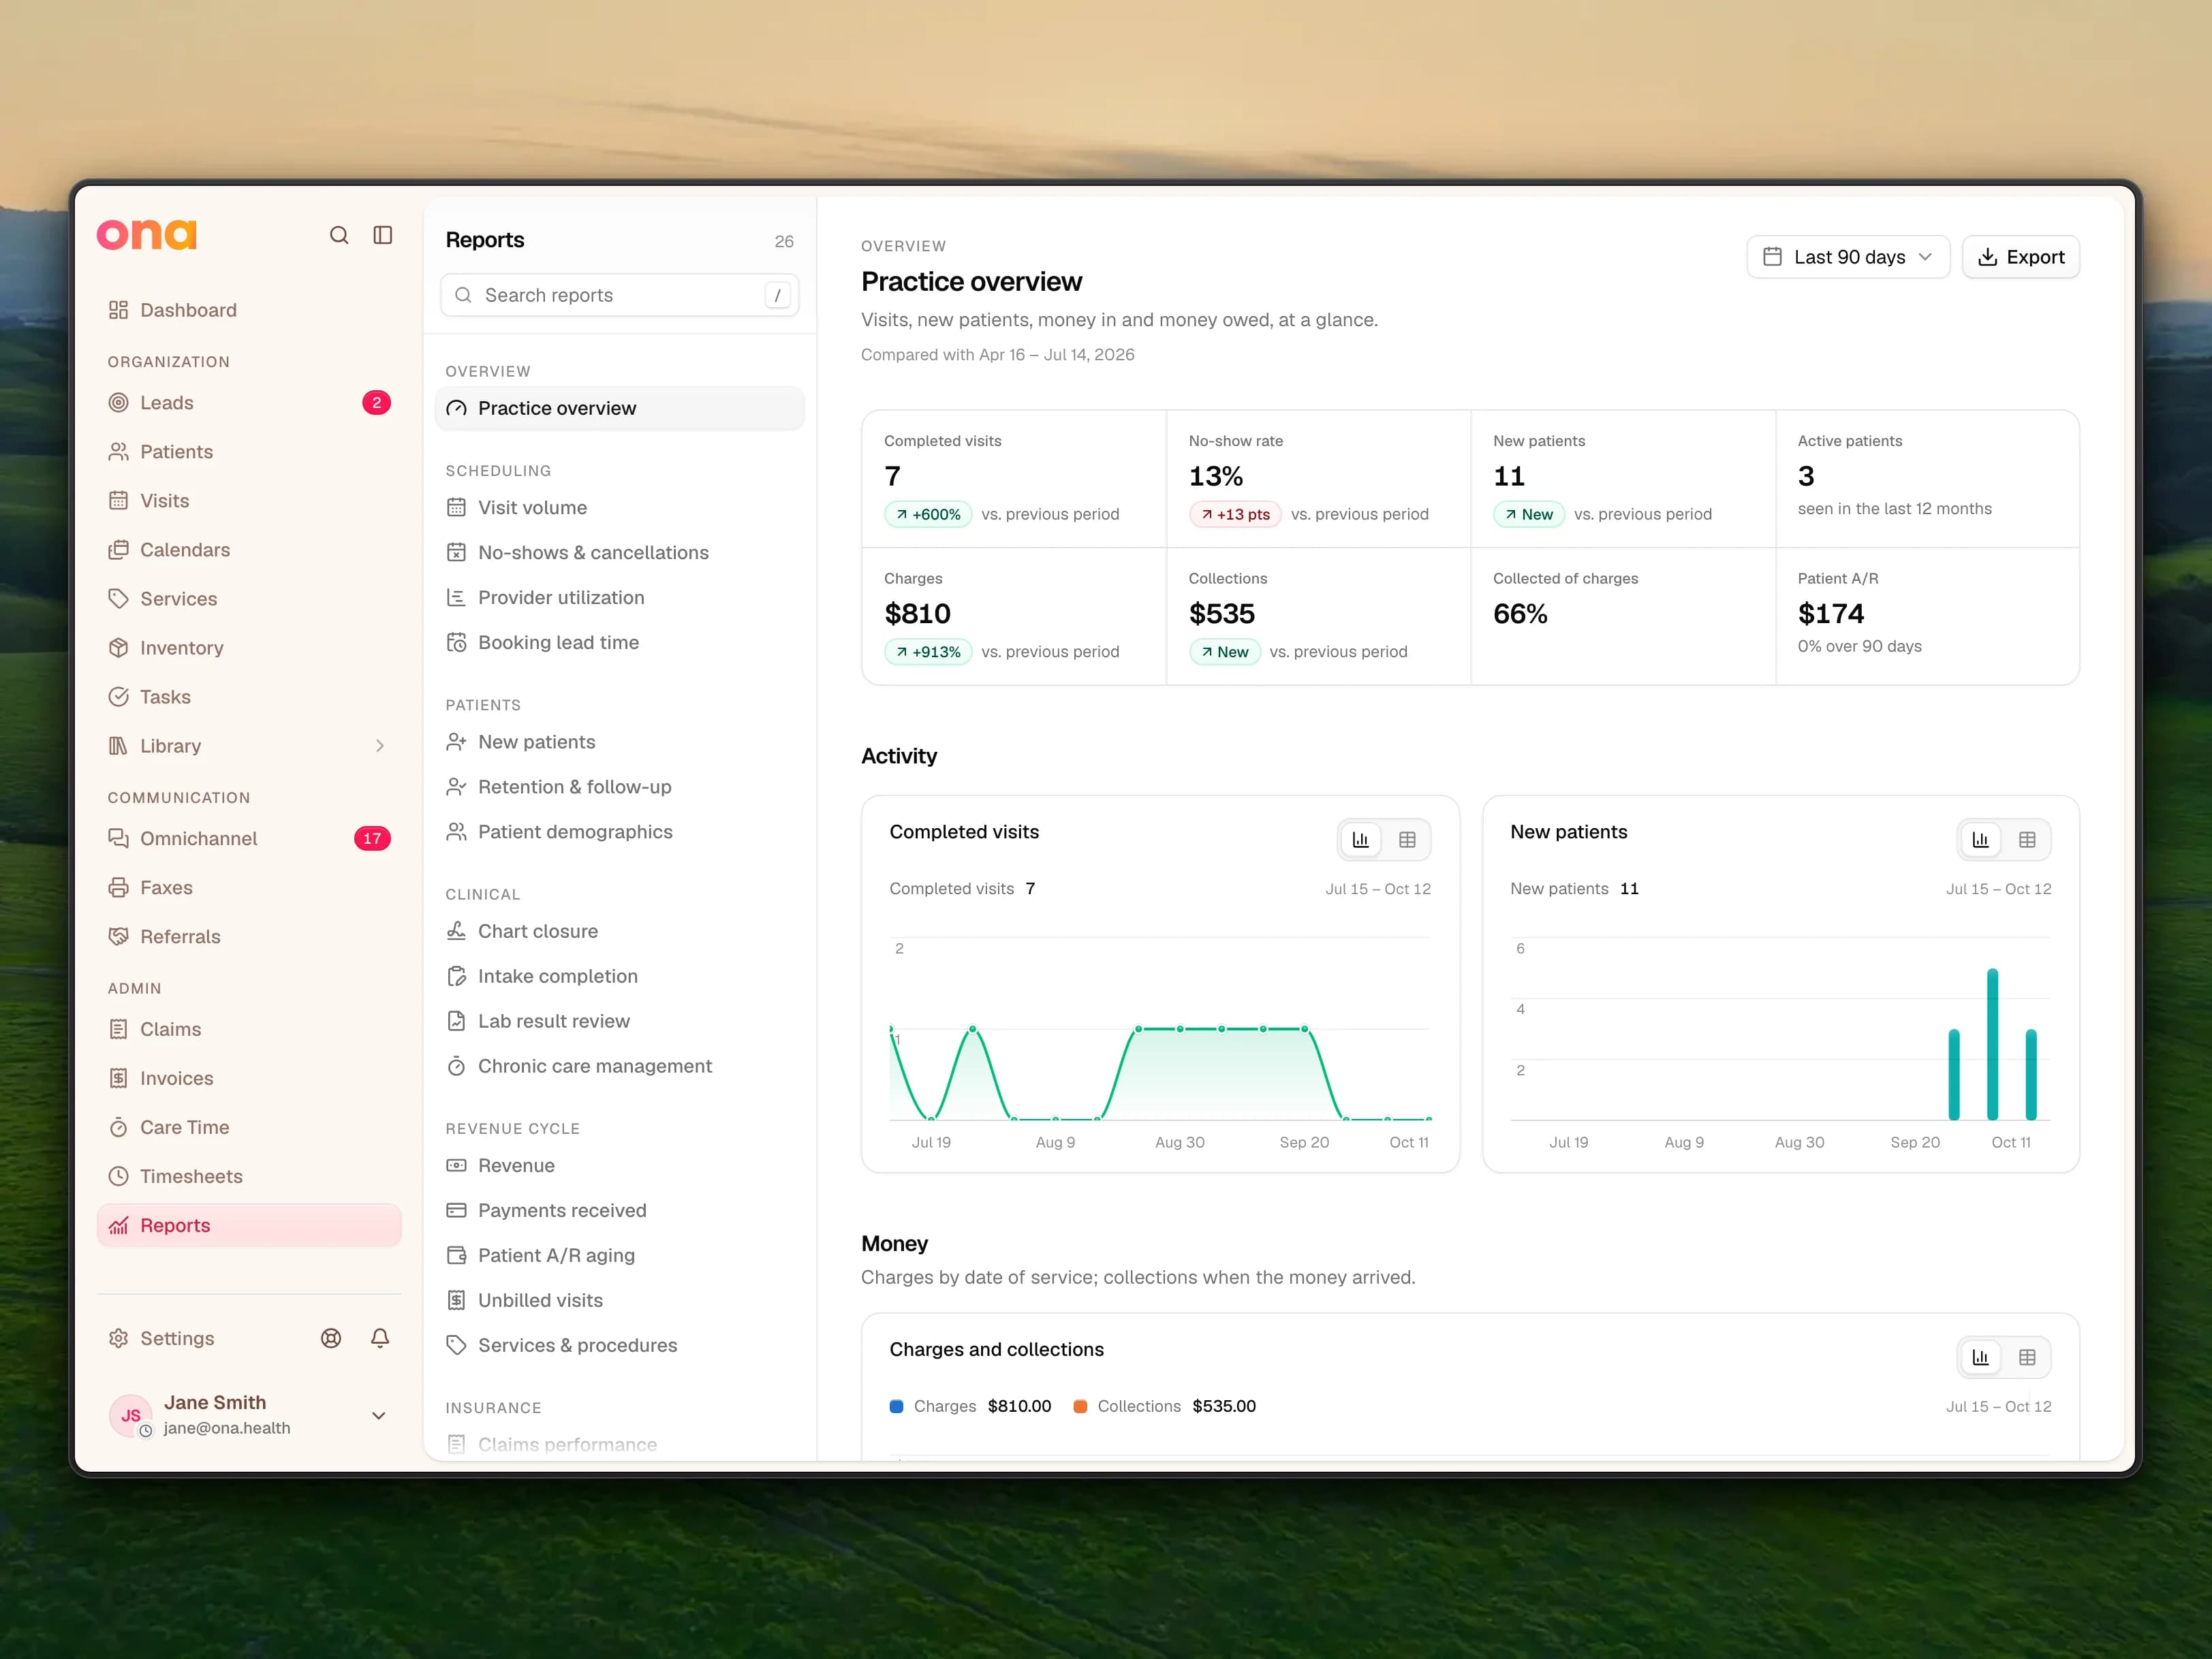Viewport: 2212px width, 1659px height.
Task: Open the Omnichannel page
Action: (249, 838)
